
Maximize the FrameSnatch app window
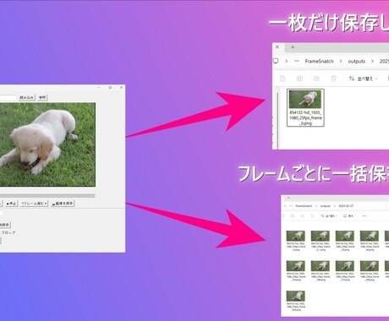(110, 88)
